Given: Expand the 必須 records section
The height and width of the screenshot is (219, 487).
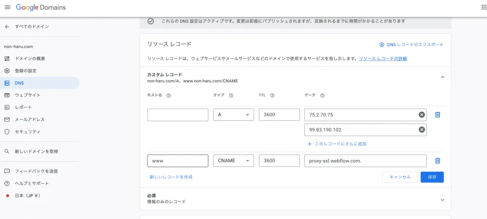Looking at the screenshot, I should (x=443, y=200).
